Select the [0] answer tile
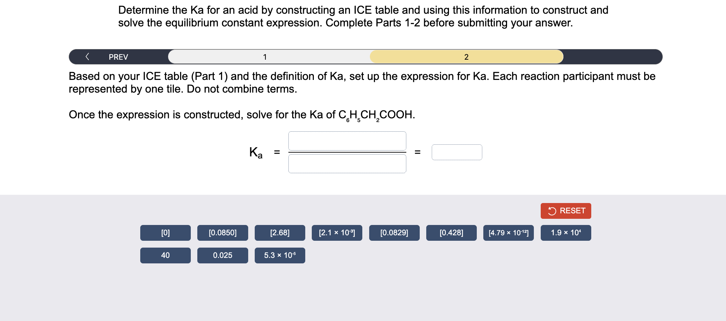This screenshot has width=726, height=321. (165, 233)
